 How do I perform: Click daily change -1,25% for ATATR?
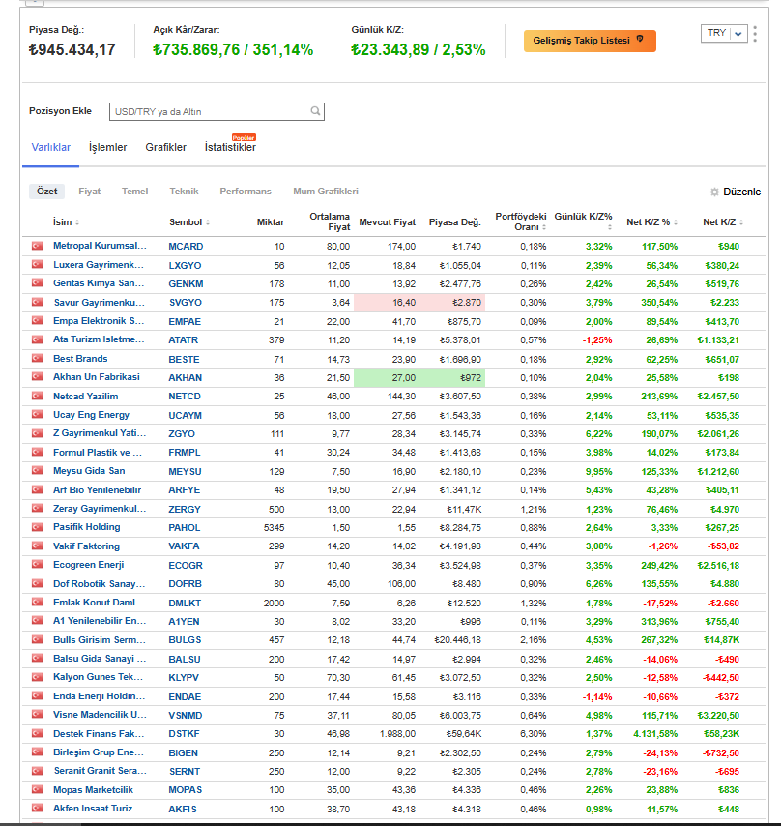(597, 340)
